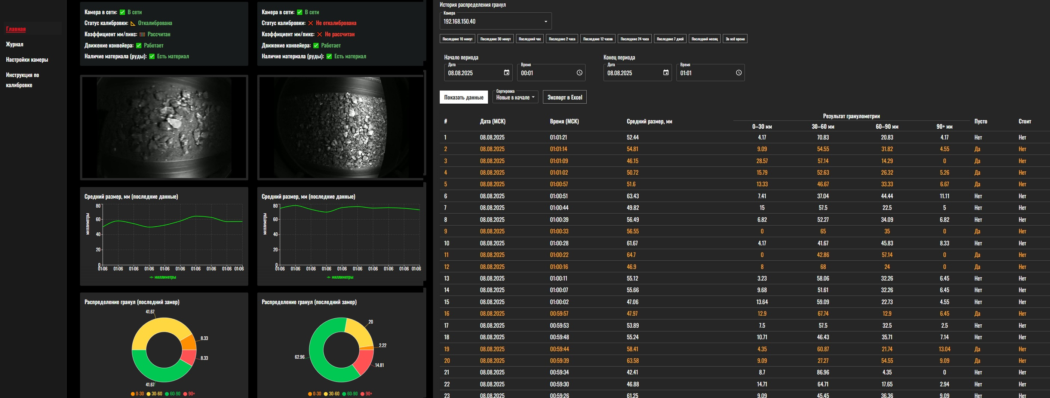Click red cross icon beside 'Не рассчитан'

320,34
